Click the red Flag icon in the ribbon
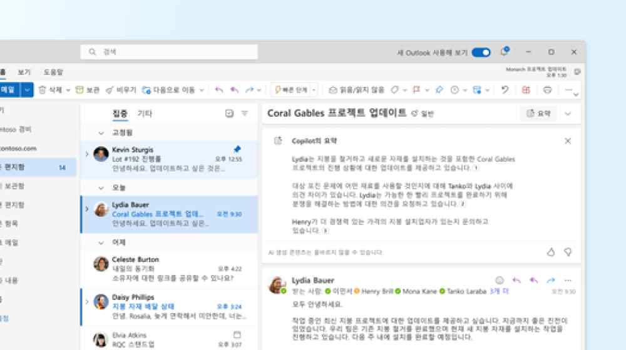This screenshot has width=626, height=350. tap(416, 90)
